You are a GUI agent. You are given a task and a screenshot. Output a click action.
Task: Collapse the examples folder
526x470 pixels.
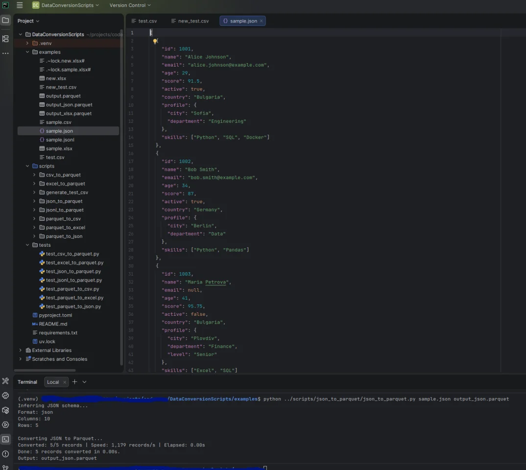[x=27, y=52]
